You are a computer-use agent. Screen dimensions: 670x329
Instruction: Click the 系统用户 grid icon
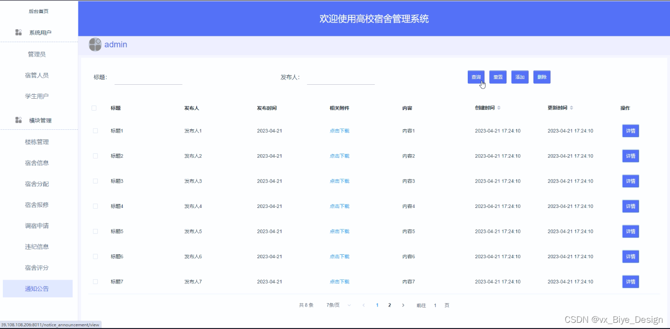pos(19,33)
